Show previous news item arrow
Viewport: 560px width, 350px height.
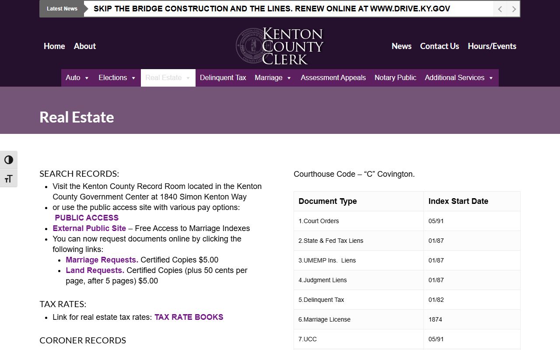tap(500, 9)
